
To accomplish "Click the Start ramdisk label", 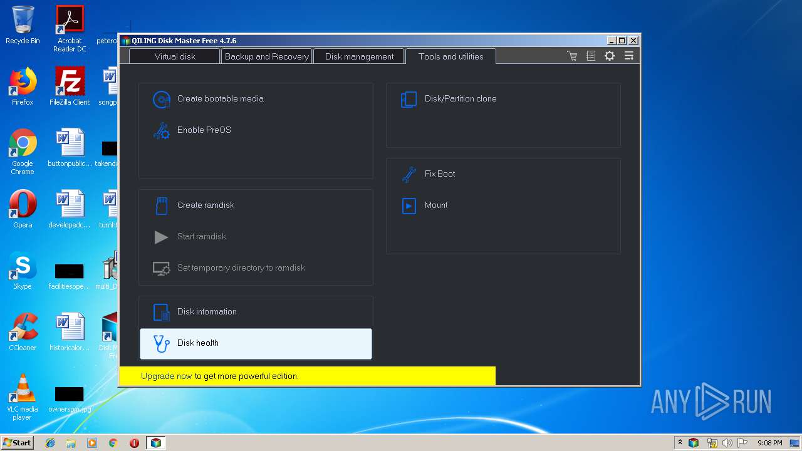I will [x=201, y=237].
